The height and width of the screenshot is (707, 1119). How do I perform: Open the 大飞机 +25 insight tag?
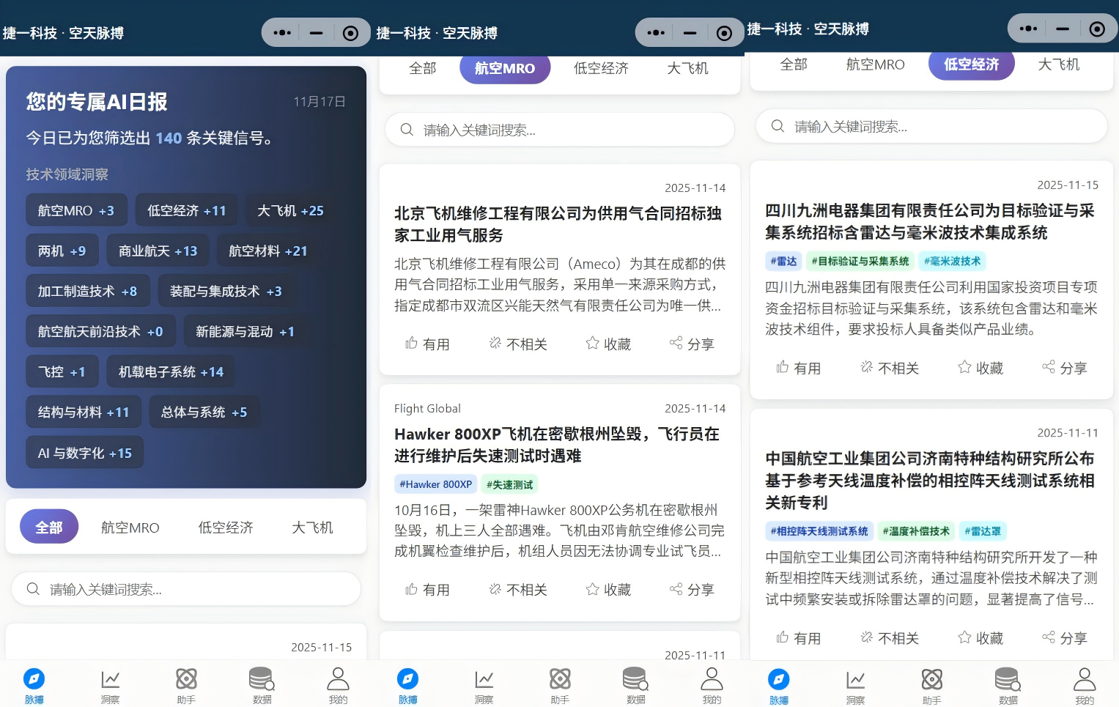tap(290, 211)
